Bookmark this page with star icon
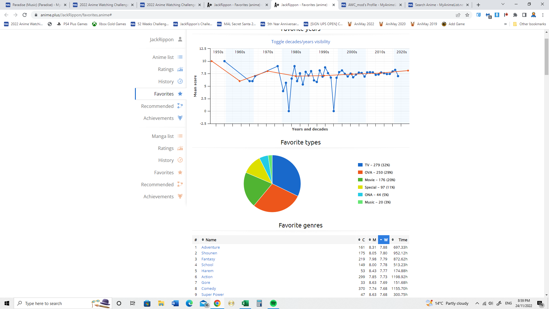Viewport: 549px width, 309px height. [467, 15]
